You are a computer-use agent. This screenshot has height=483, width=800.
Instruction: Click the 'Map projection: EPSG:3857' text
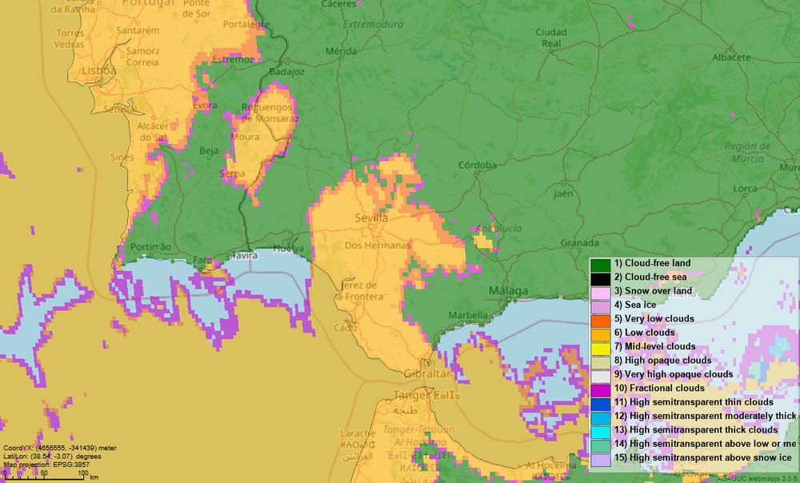coord(46,464)
